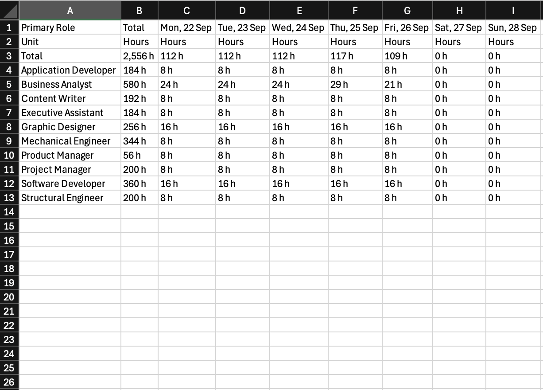Click the Primary Role cell

[70, 27]
